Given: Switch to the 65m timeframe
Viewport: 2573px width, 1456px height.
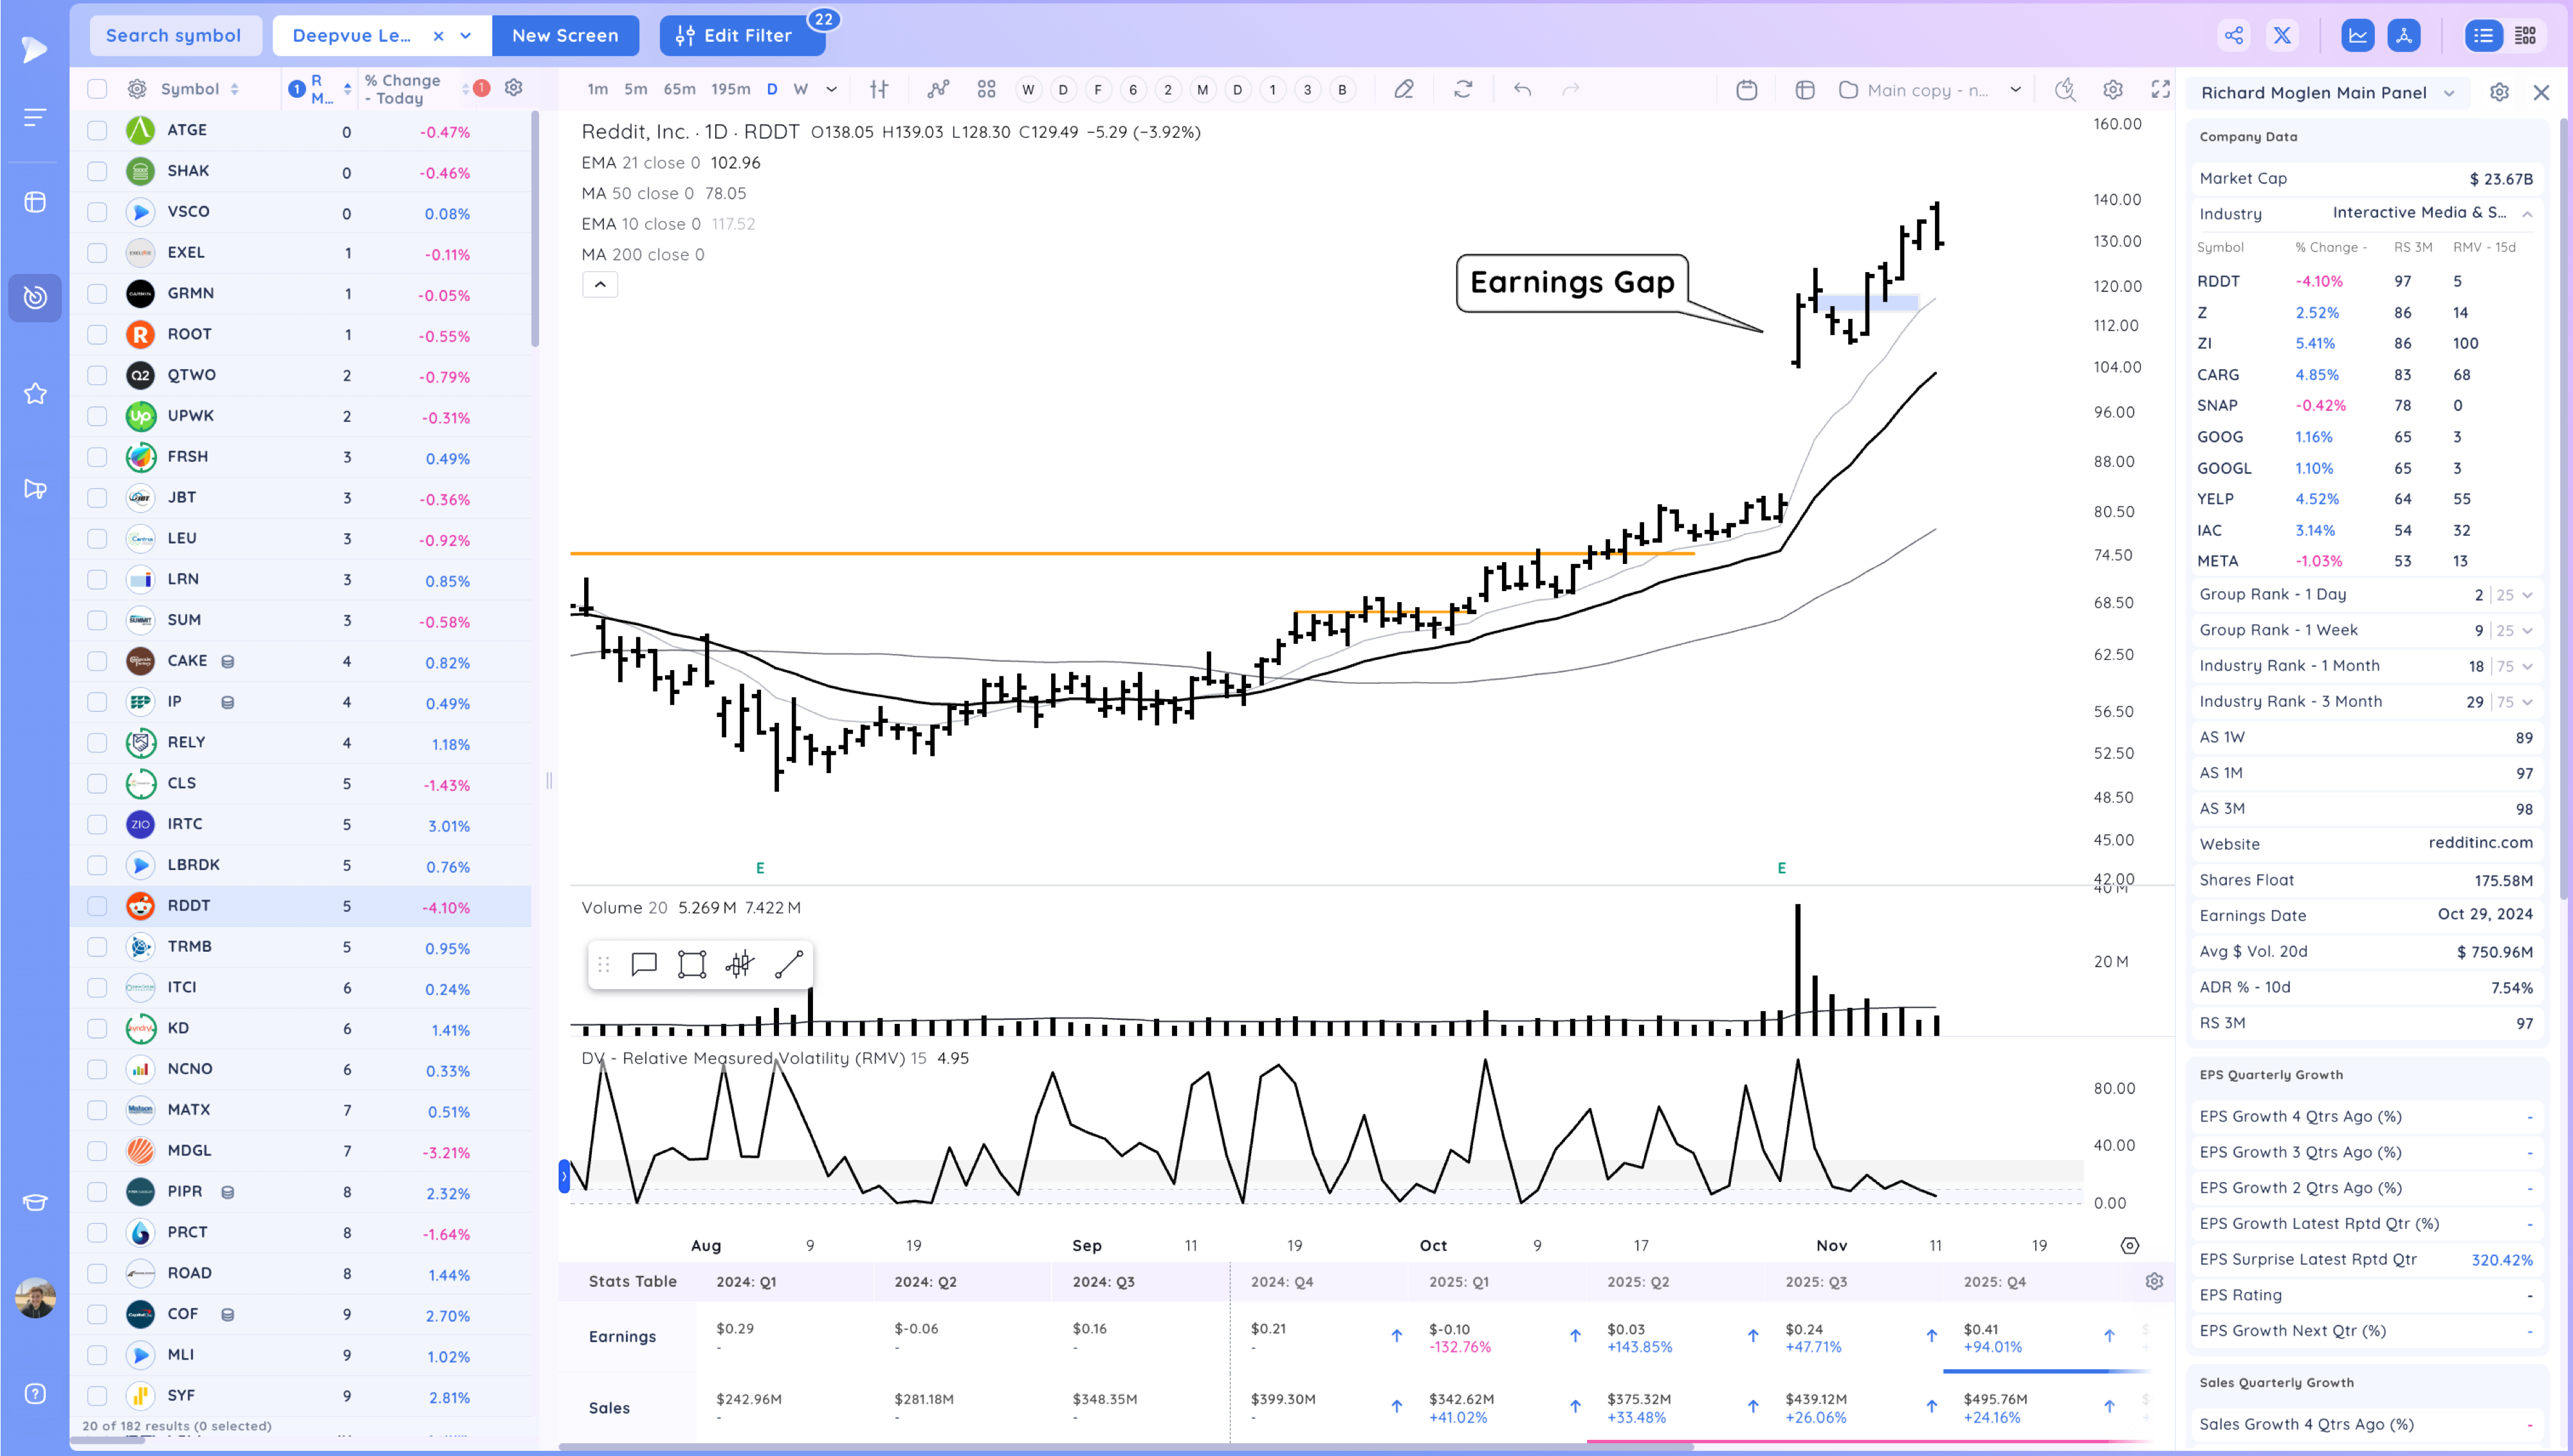Looking at the screenshot, I should click(x=679, y=90).
